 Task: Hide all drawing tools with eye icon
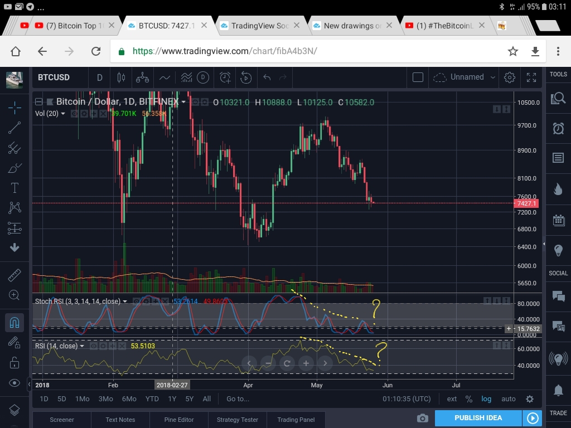coord(14,383)
